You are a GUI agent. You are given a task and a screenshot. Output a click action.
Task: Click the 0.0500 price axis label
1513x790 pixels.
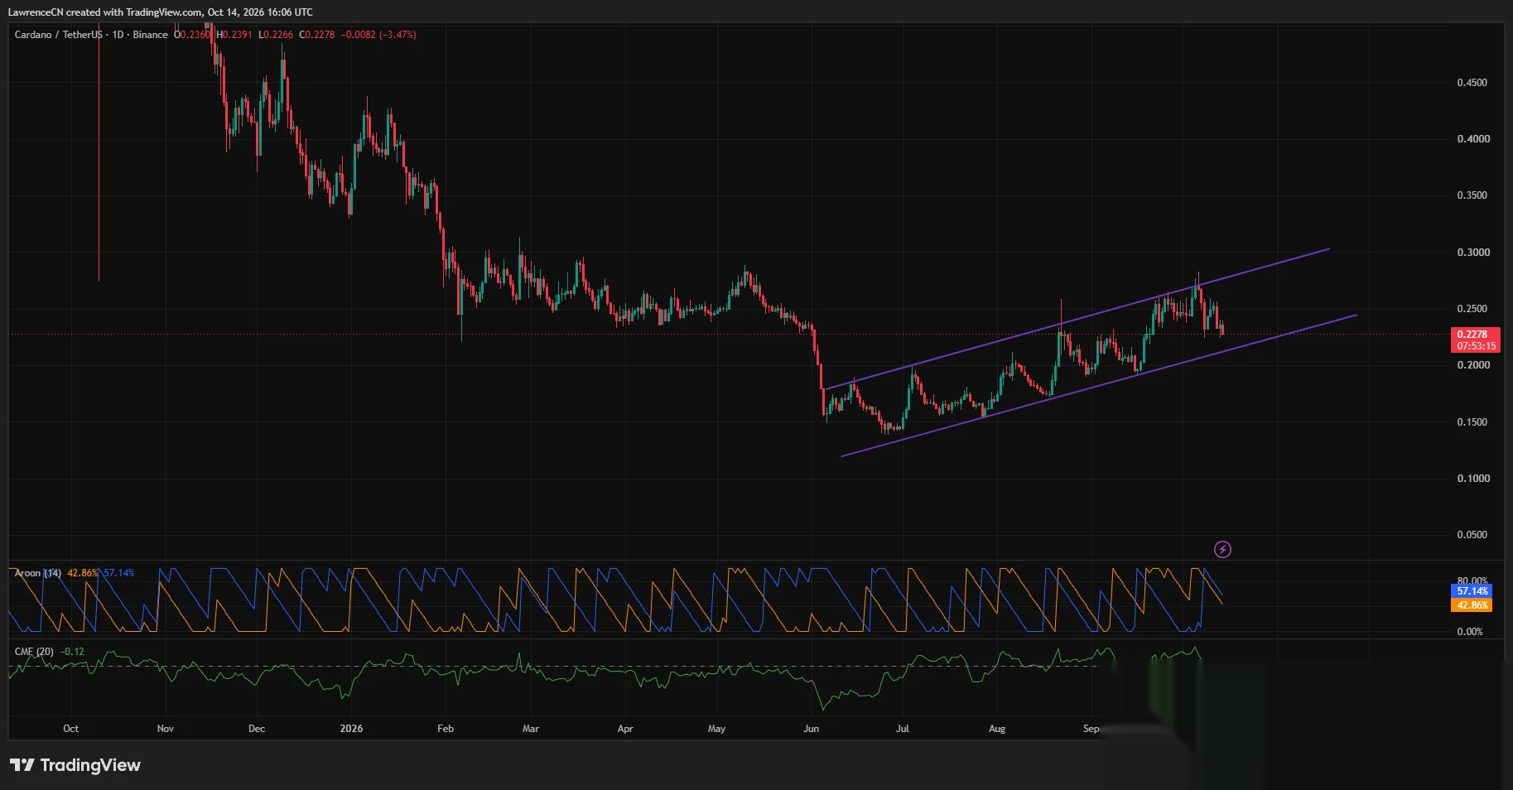1472,535
